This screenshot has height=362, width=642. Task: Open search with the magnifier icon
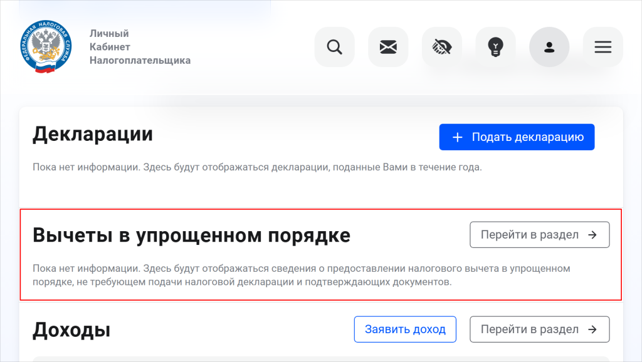coord(334,47)
